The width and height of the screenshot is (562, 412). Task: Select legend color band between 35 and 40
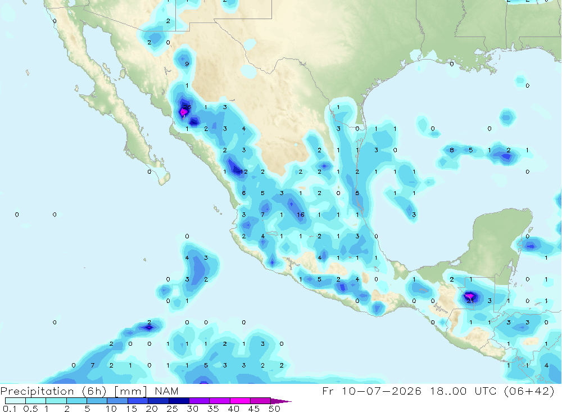coord(219,401)
